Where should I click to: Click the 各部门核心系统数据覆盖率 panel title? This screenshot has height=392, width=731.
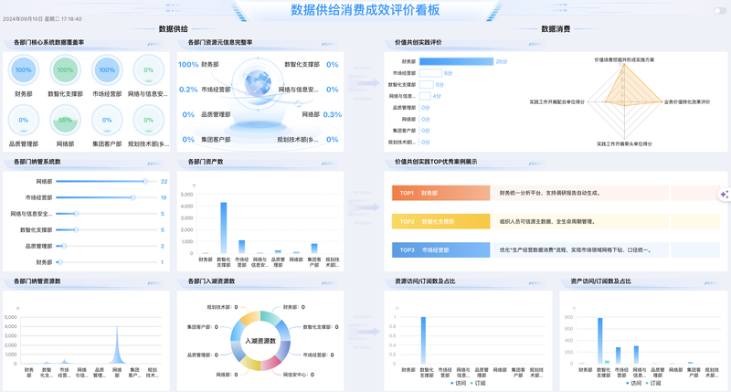pyautogui.click(x=49, y=42)
